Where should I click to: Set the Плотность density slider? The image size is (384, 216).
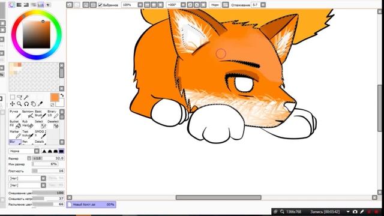pyautogui.click(x=48, y=170)
